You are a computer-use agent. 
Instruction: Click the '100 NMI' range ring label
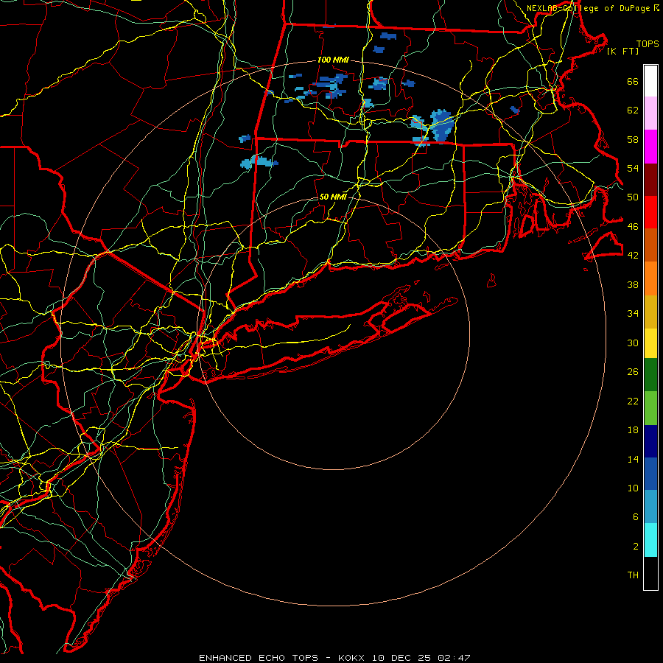click(x=333, y=60)
